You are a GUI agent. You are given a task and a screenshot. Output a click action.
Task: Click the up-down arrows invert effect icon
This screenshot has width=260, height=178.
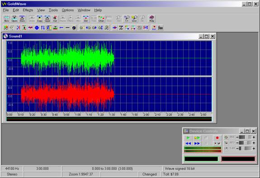43,28
